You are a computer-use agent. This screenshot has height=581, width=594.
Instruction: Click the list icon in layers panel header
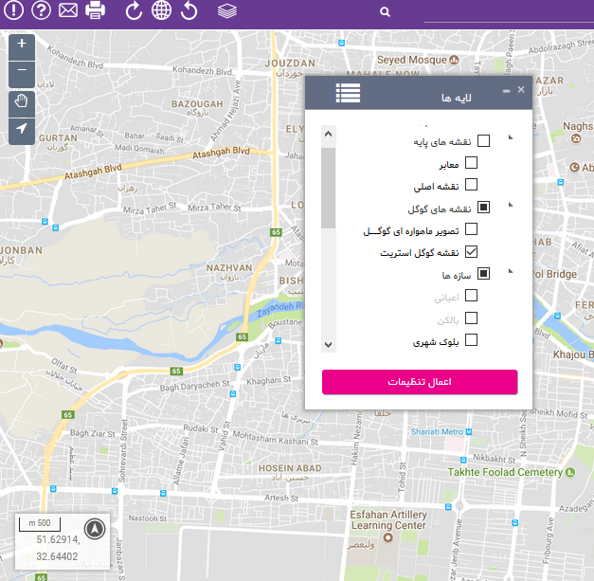[x=348, y=93]
